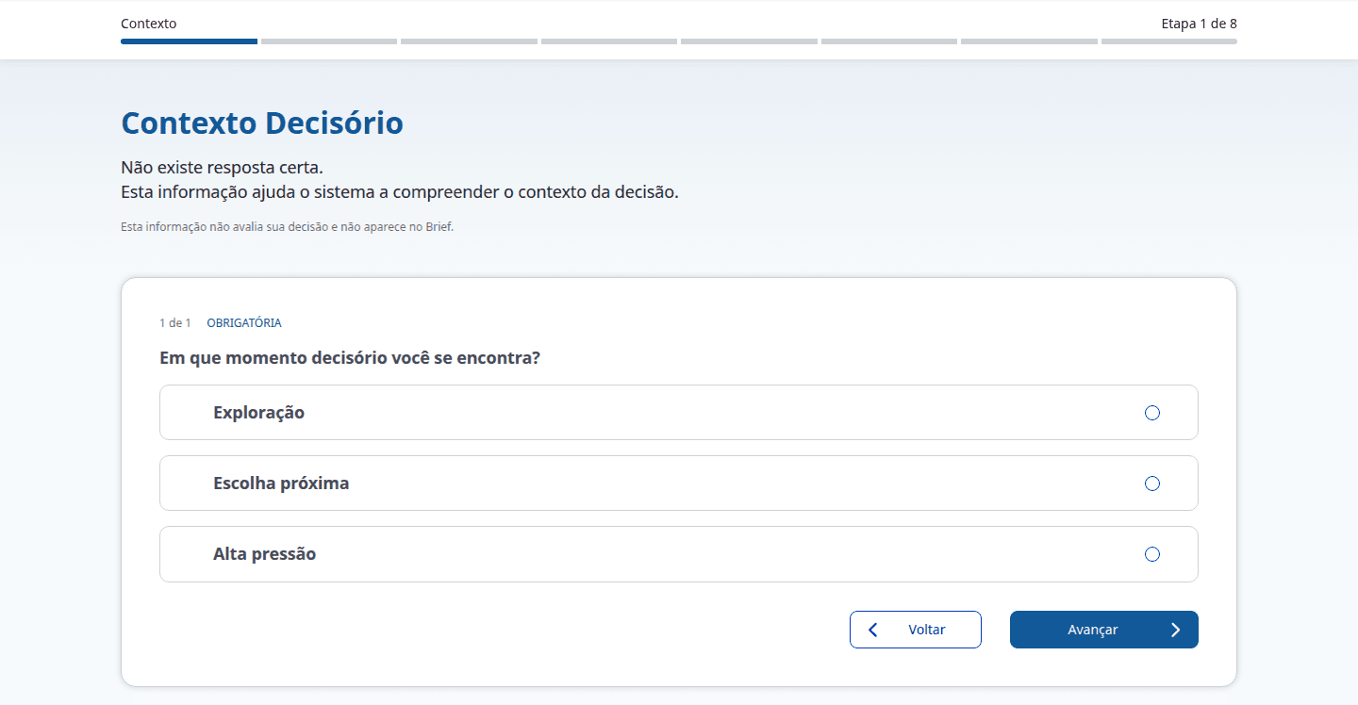This screenshot has width=1358, height=705.
Task: Click the note about the Brief
Action: pos(288,227)
